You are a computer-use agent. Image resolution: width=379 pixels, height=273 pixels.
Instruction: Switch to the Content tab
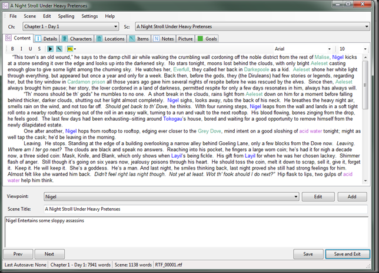point(19,38)
